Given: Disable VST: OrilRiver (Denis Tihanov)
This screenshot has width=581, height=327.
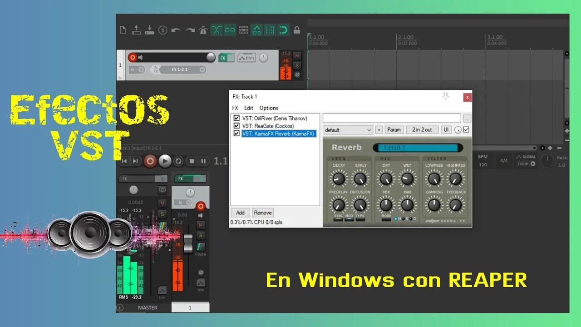Looking at the screenshot, I should (236, 118).
